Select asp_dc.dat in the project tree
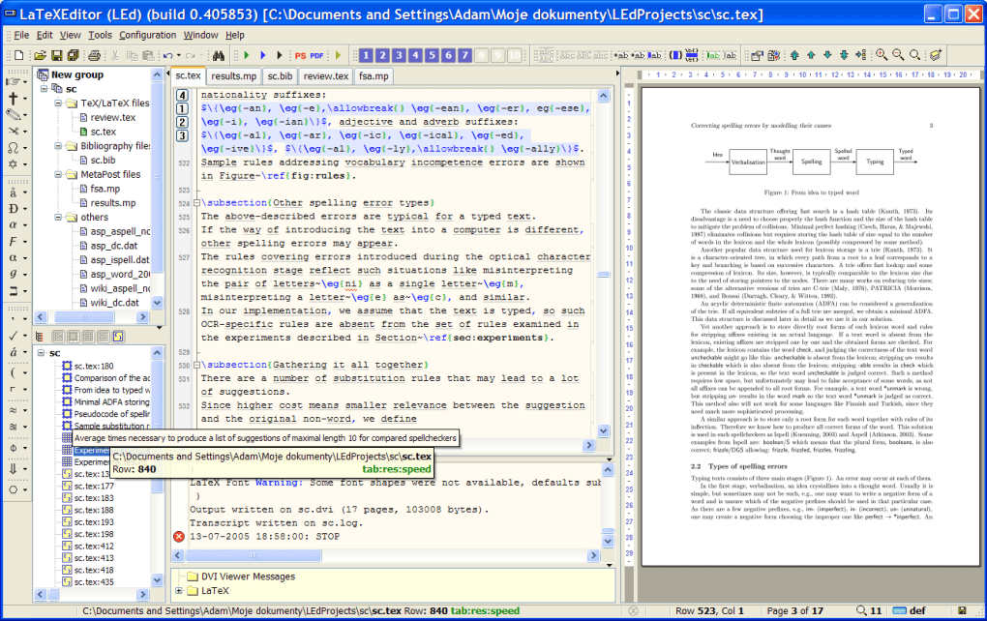This screenshot has height=621, width=987. (113, 246)
